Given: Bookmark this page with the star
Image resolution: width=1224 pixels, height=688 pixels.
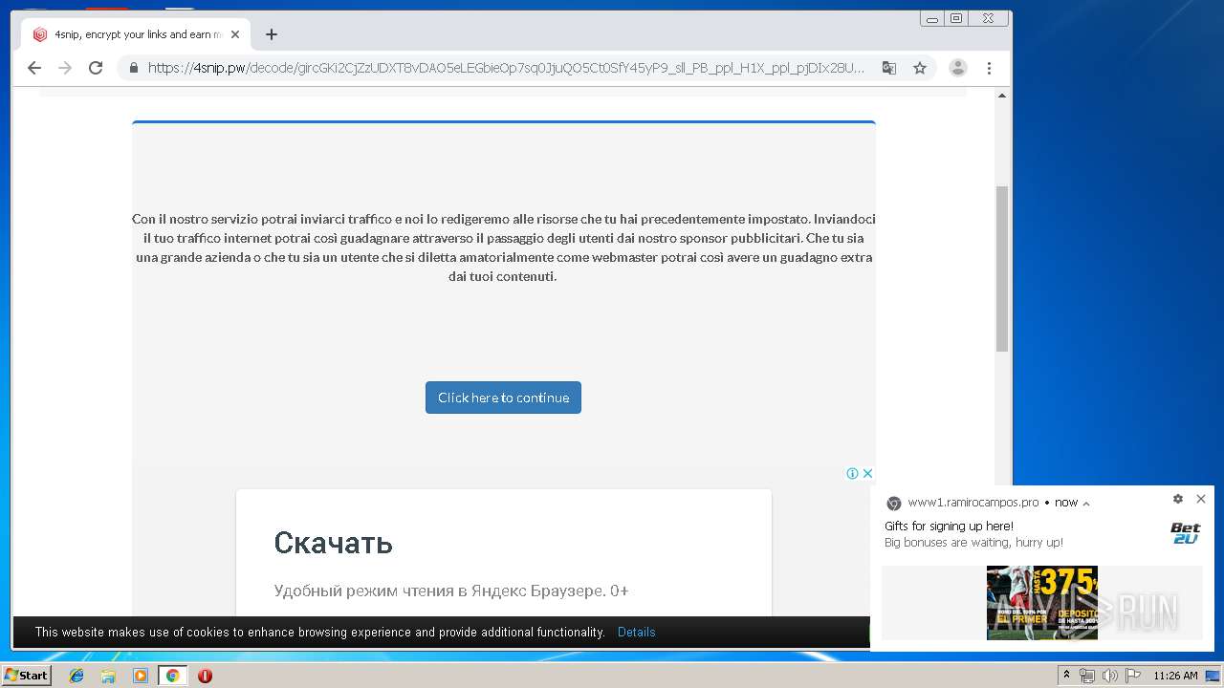Looking at the screenshot, I should point(920,68).
